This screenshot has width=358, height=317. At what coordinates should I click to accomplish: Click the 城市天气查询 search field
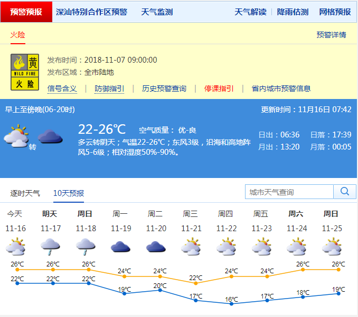tap(289, 192)
